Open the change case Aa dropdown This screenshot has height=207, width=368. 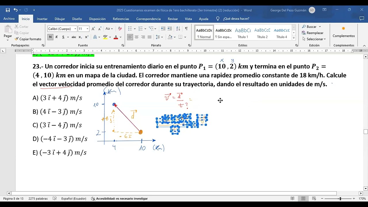point(109,29)
